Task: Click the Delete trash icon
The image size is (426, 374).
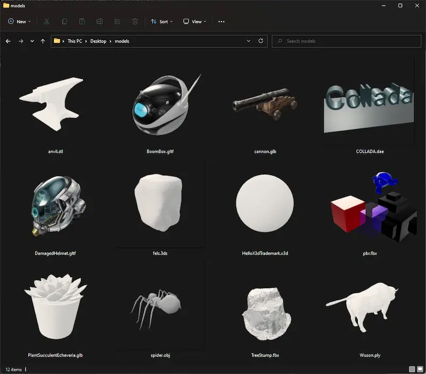Action: pyautogui.click(x=135, y=21)
